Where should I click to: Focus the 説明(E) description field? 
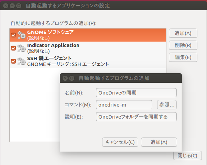(136, 117)
